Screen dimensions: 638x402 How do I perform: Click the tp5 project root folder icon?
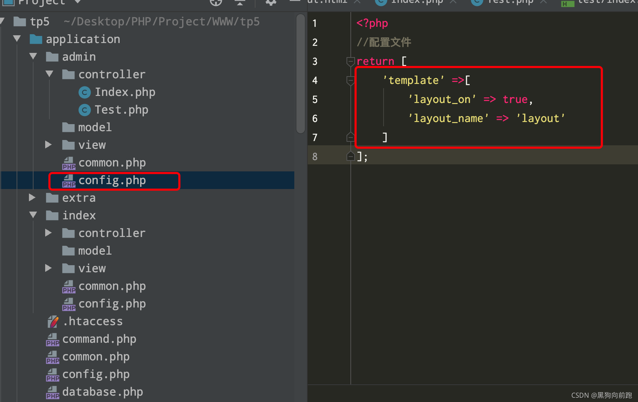(20, 22)
